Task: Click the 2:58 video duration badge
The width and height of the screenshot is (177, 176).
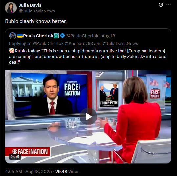Action: click(x=15, y=157)
